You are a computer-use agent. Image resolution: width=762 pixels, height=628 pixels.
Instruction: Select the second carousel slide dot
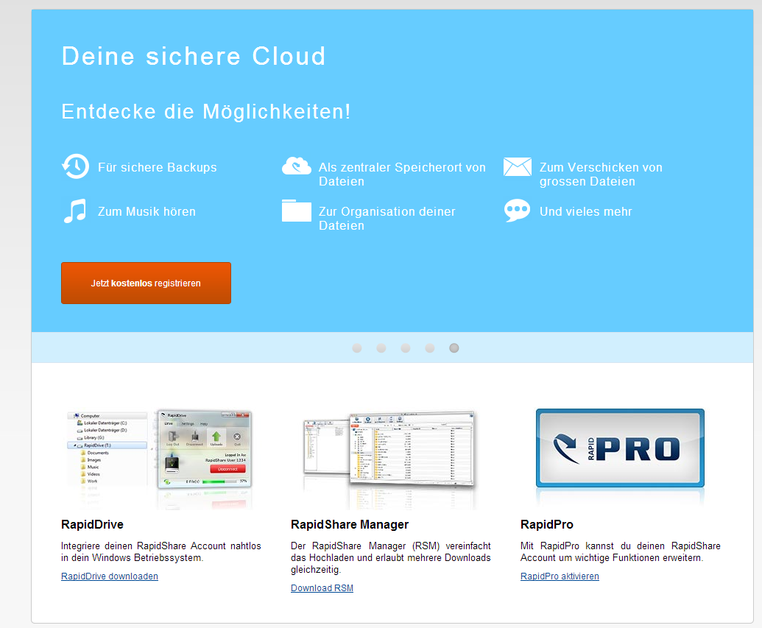click(381, 348)
